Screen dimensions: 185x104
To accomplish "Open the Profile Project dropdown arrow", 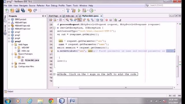I will [x=95, y=10].
